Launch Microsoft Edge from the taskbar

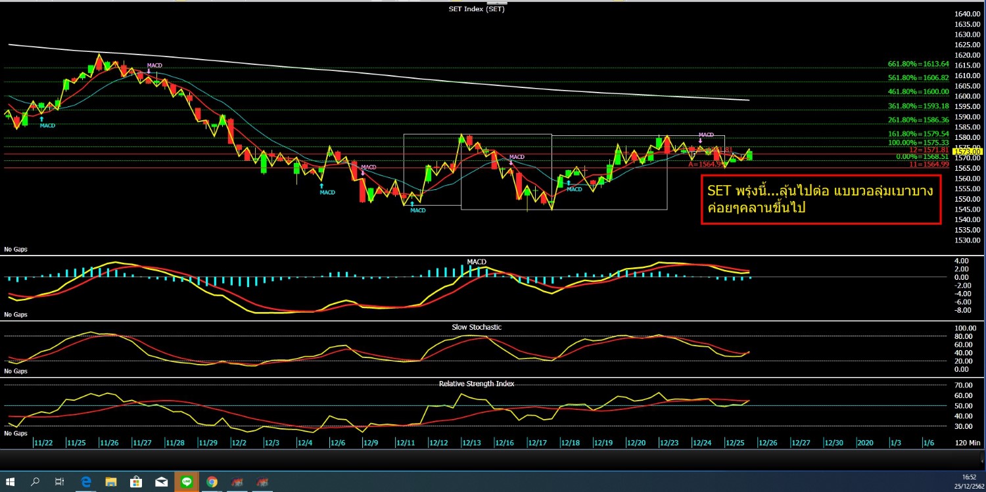(x=85, y=481)
